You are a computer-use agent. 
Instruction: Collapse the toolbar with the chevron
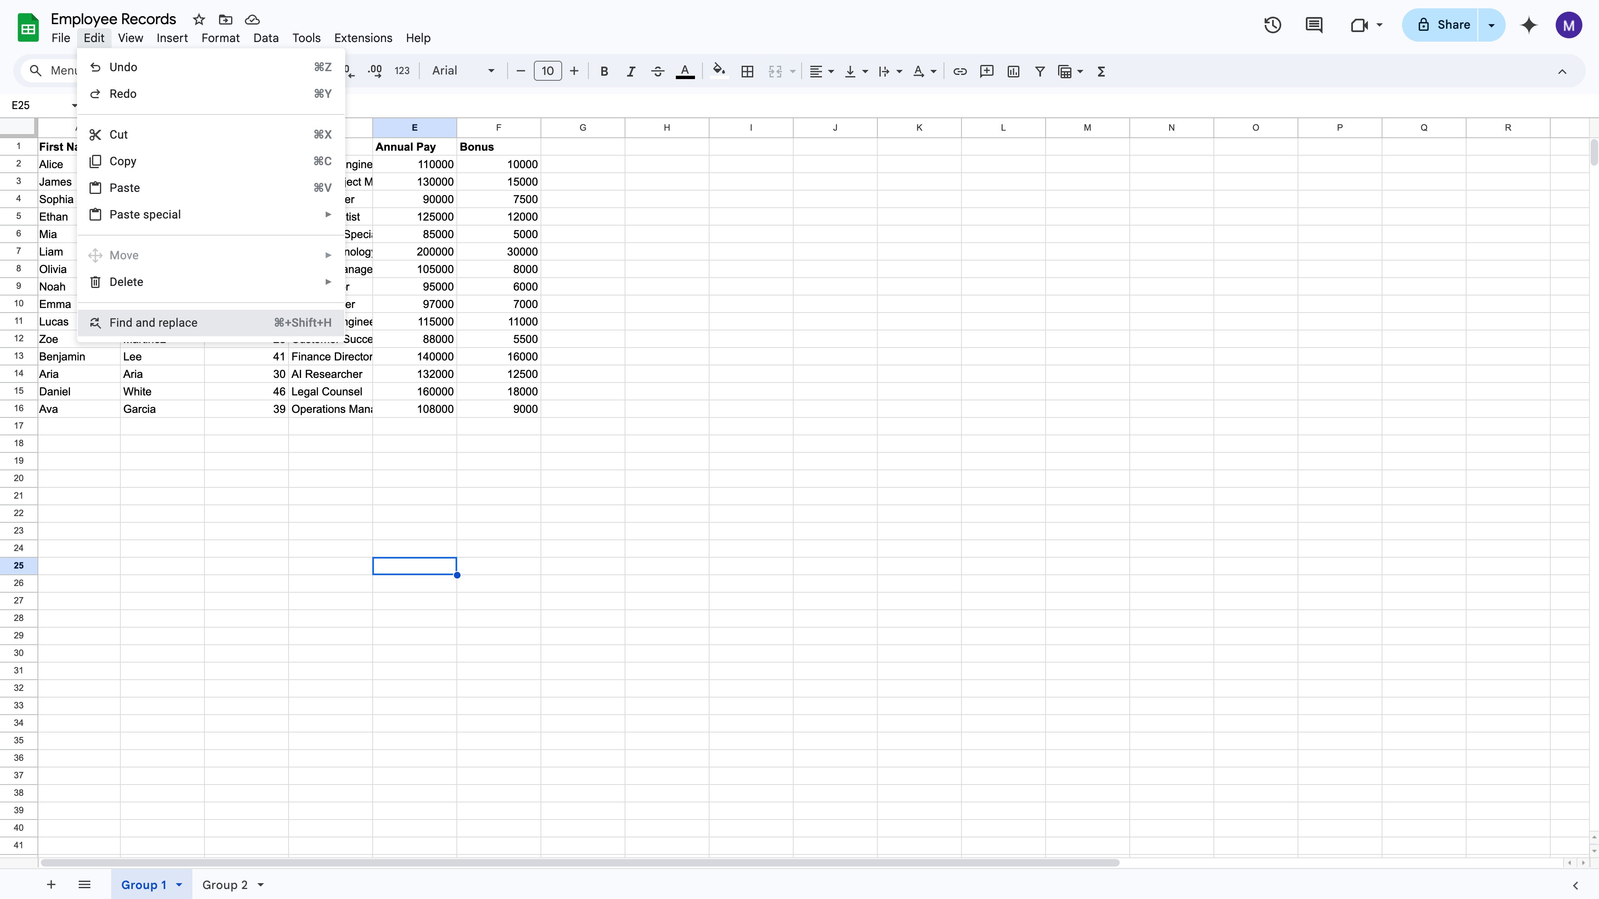tap(1562, 71)
